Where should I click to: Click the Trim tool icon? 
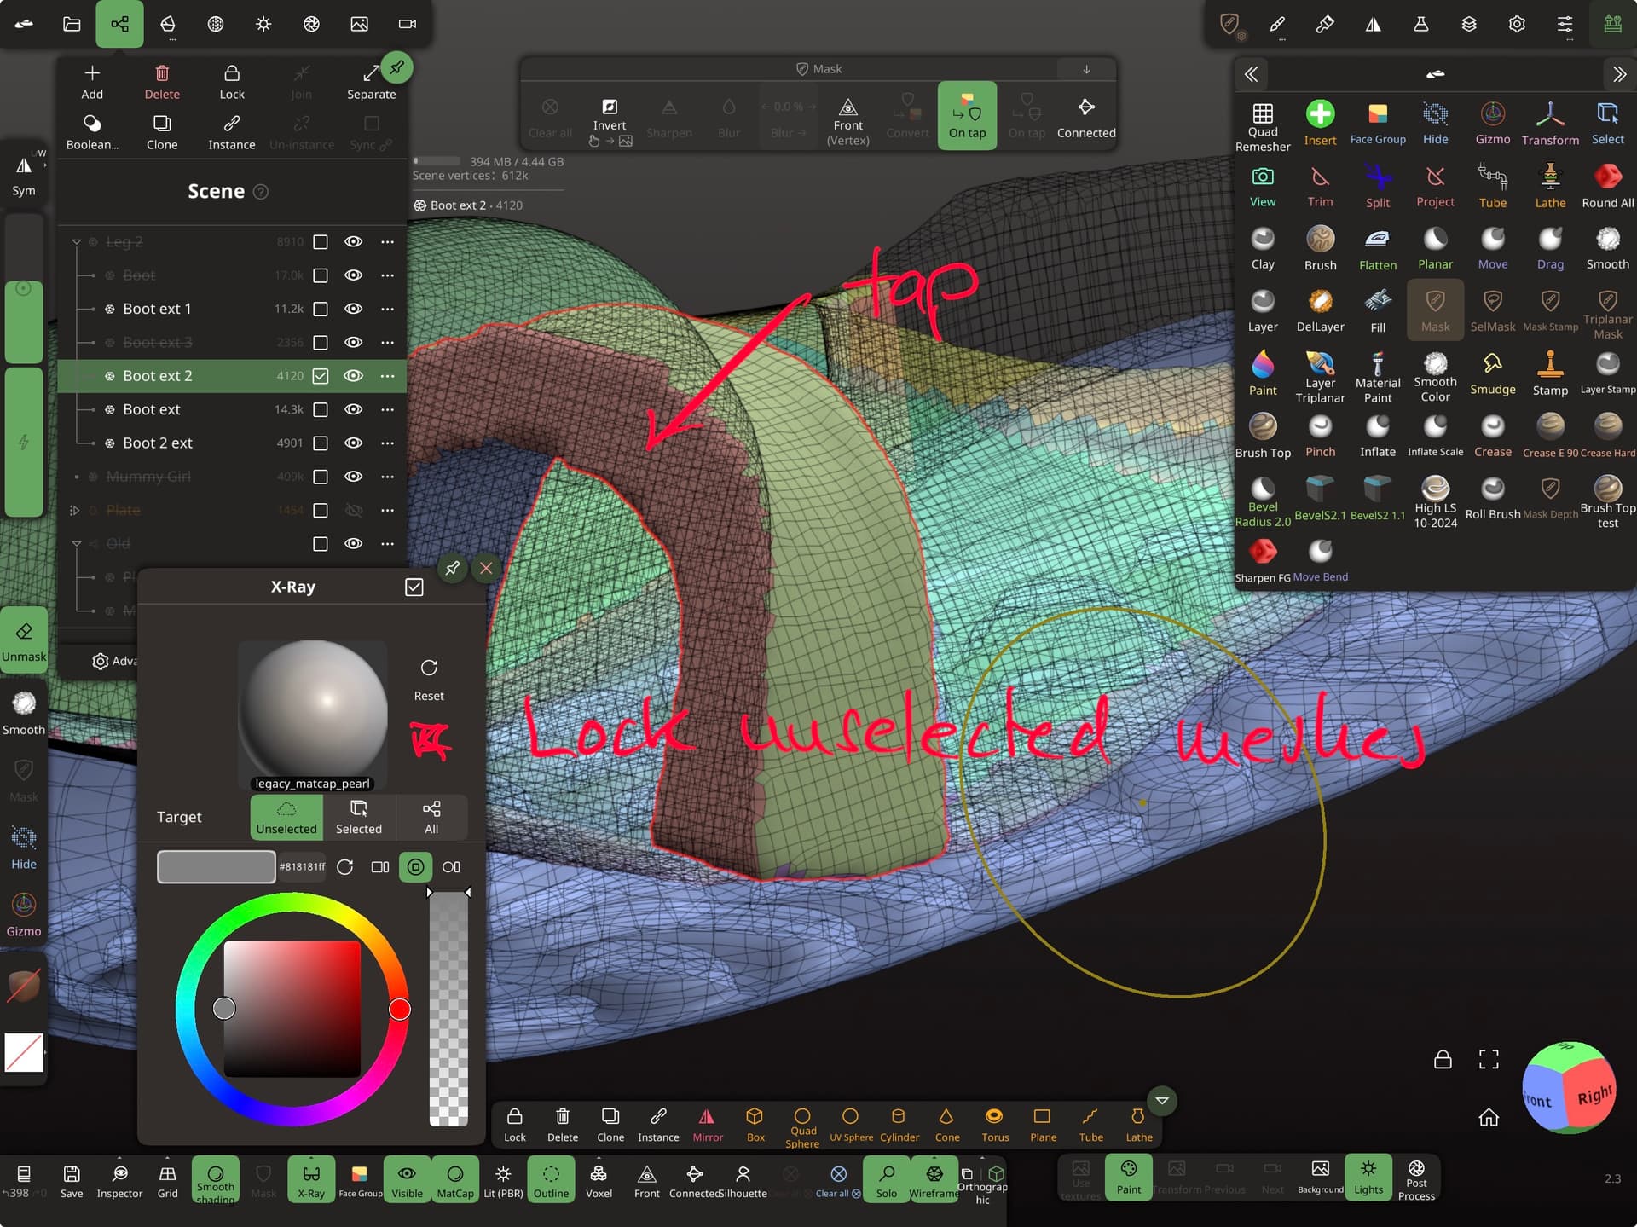[x=1319, y=185]
